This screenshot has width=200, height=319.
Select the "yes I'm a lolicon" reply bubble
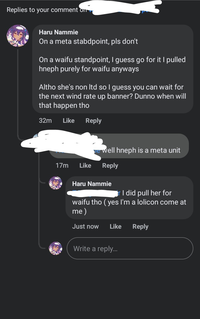129,202
